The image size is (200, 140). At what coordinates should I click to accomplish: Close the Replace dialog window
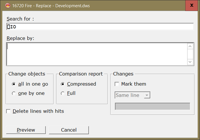tap(192, 5)
